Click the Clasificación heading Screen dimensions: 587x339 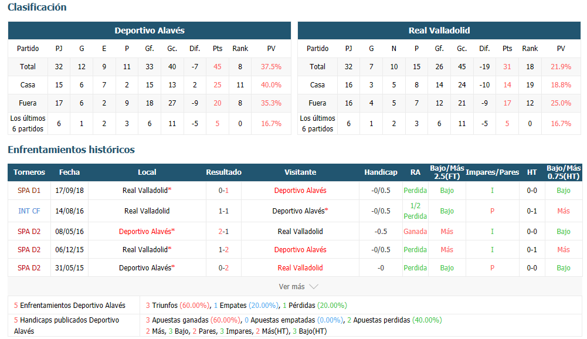tap(37, 7)
